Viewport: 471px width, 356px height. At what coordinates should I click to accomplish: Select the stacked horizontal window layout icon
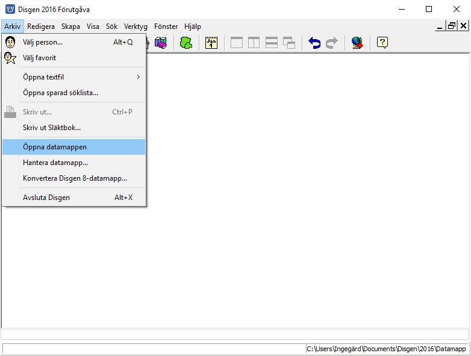point(271,43)
